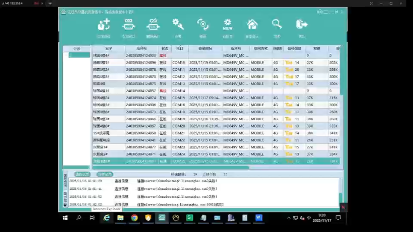Open the shield app on taskbar
The height and width of the screenshot is (232, 413).
[148, 218]
